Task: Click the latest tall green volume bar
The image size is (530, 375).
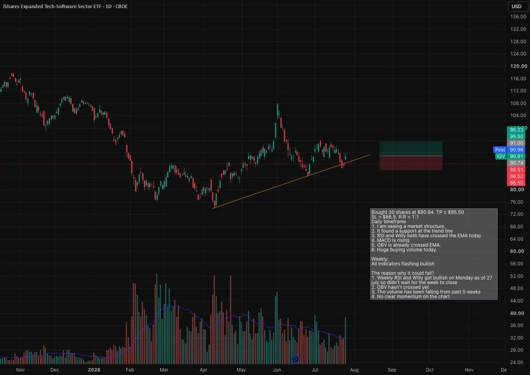Action: coord(345,340)
